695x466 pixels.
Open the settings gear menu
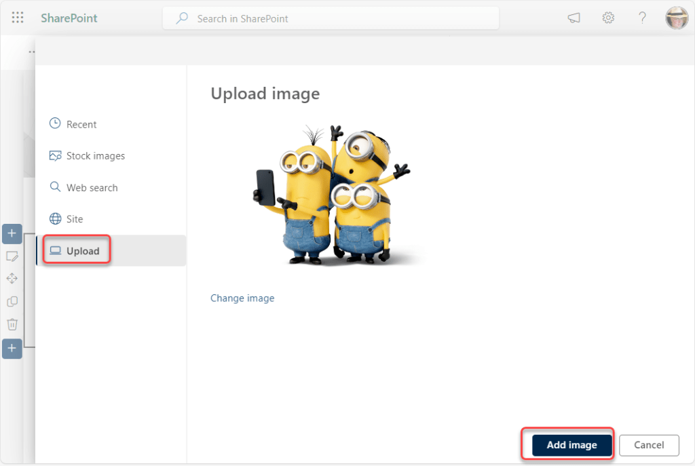point(608,18)
